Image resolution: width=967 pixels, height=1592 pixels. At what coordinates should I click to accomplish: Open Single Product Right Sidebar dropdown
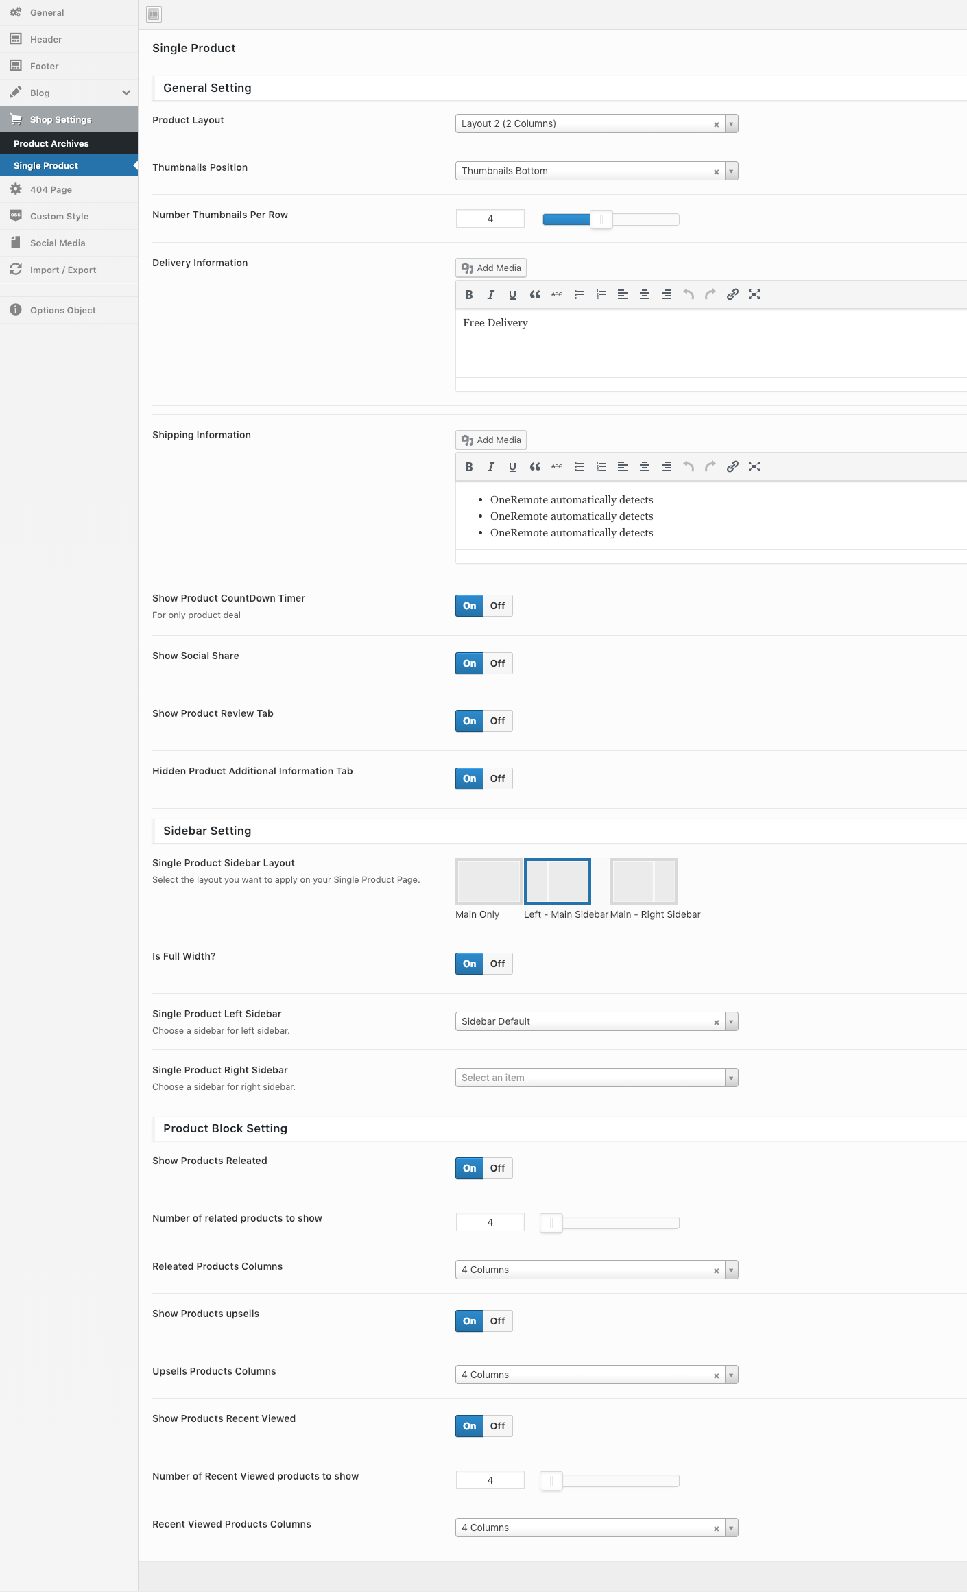[x=731, y=1078]
